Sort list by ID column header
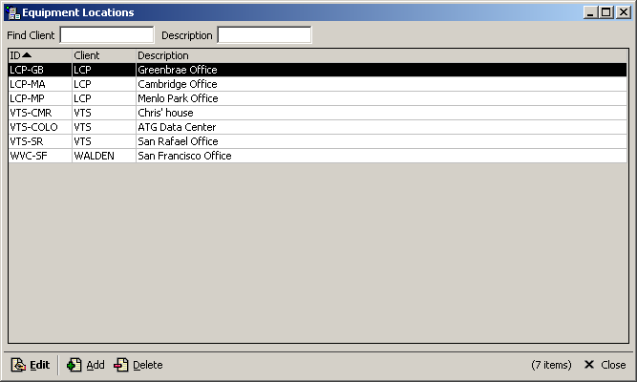The image size is (637, 382). [x=39, y=55]
